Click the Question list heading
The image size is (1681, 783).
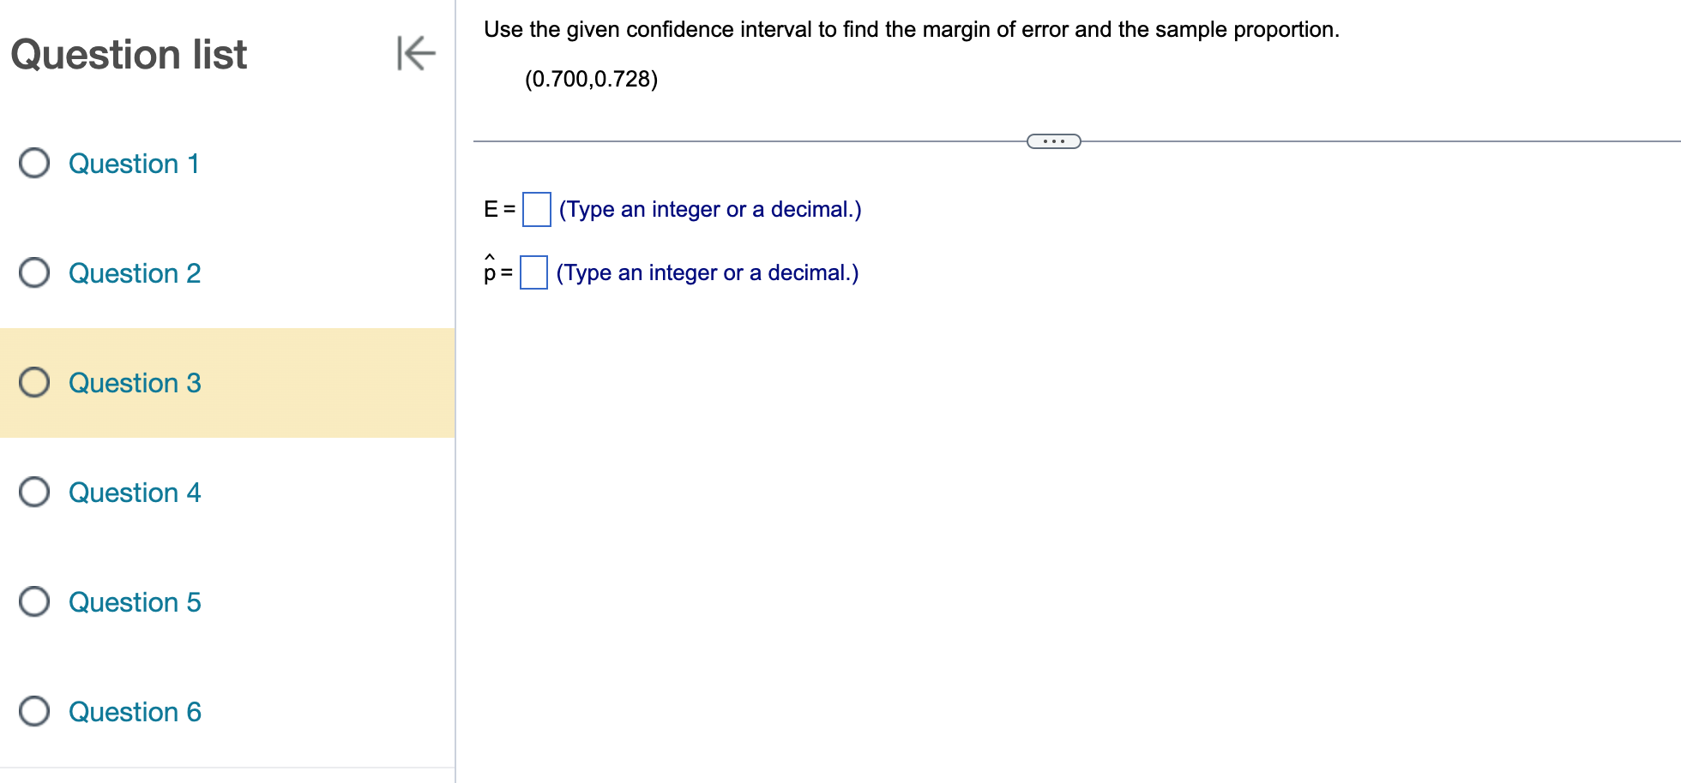[x=129, y=54]
